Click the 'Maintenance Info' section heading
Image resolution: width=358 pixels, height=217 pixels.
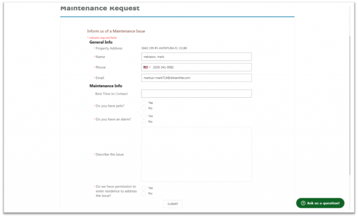click(x=106, y=86)
